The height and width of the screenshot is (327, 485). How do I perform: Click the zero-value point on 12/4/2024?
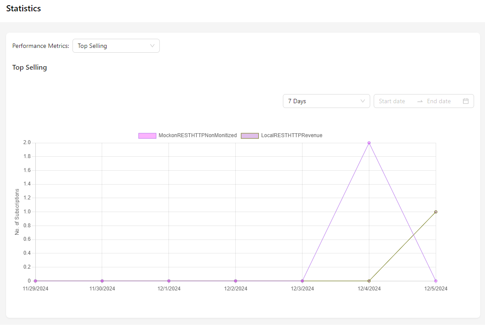click(369, 281)
